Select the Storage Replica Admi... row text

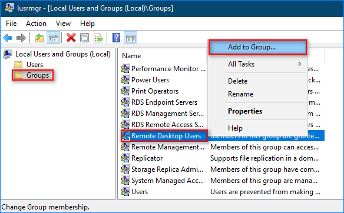pos(167,169)
